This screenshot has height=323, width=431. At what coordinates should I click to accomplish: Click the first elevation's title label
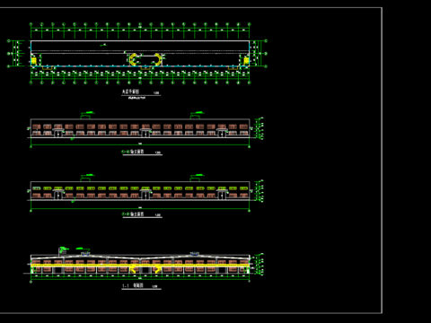tap(133, 152)
